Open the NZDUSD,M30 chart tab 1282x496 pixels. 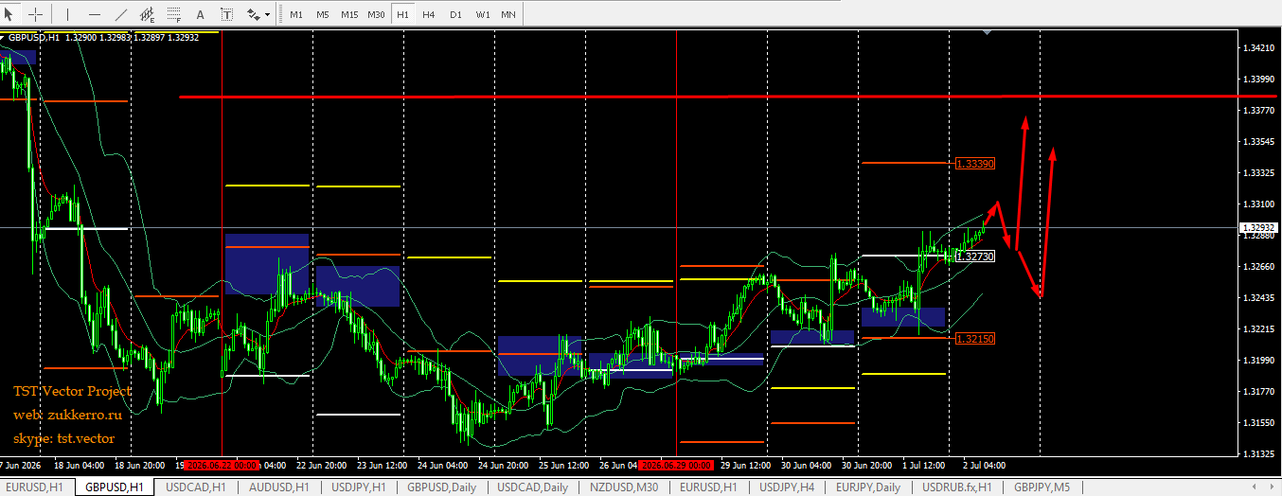tap(623, 487)
